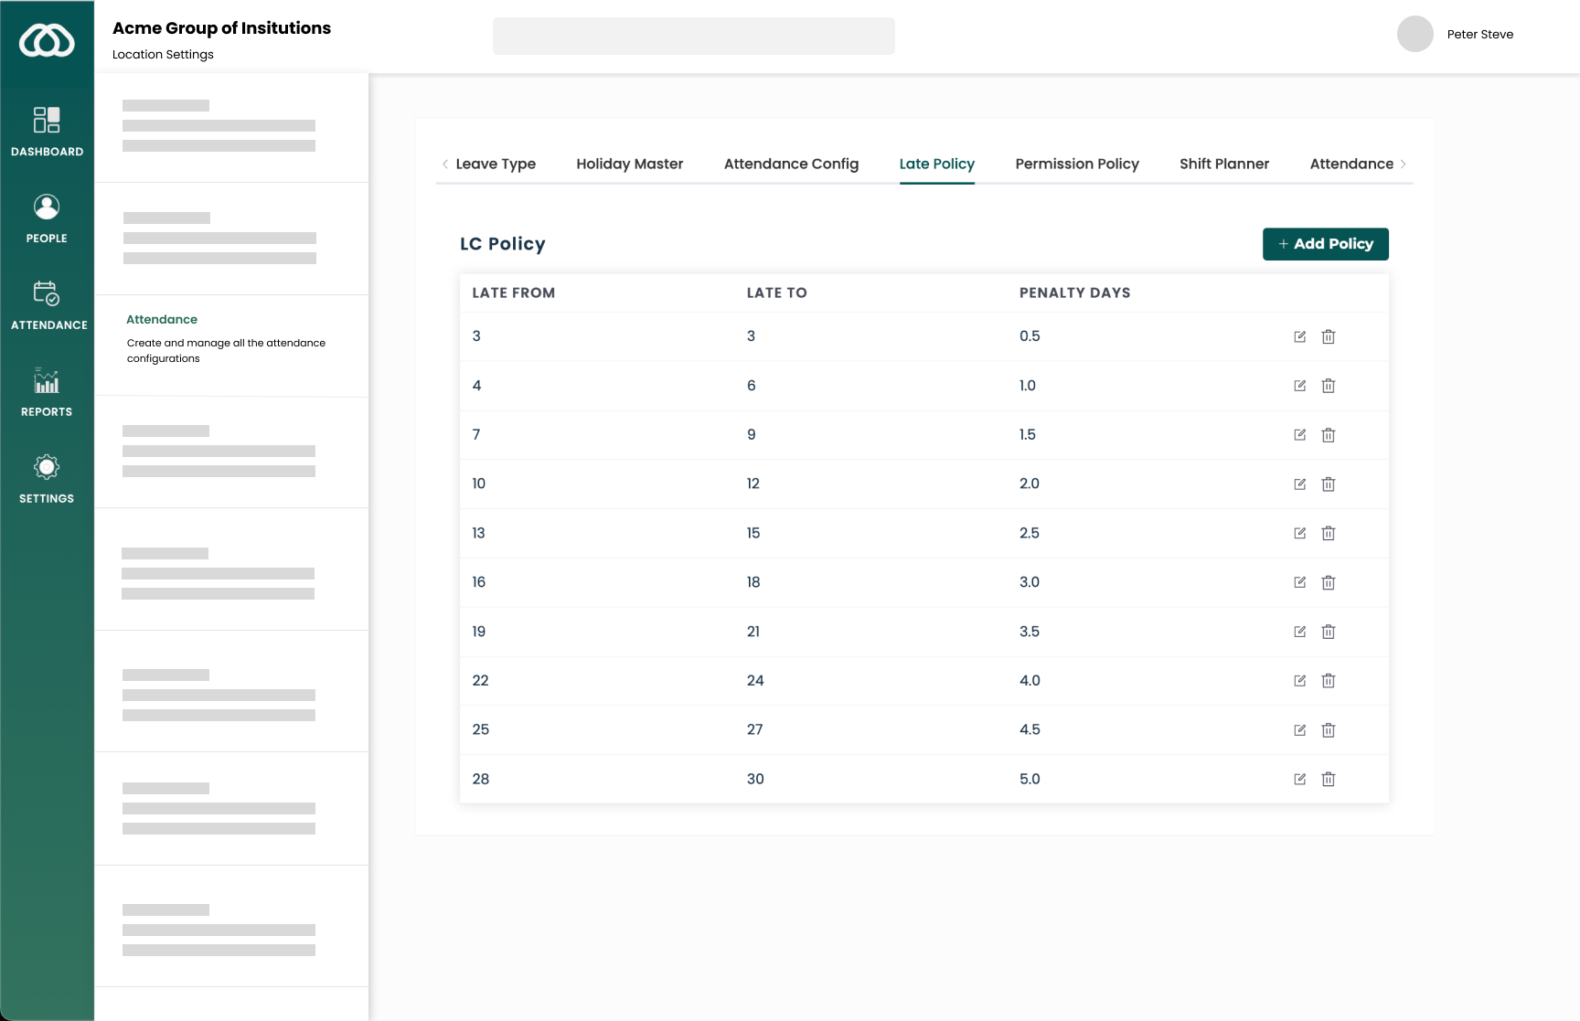Open the Dashboard sidebar icon
Image resolution: width=1580 pixels, height=1021 pixels.
point(47,121)
